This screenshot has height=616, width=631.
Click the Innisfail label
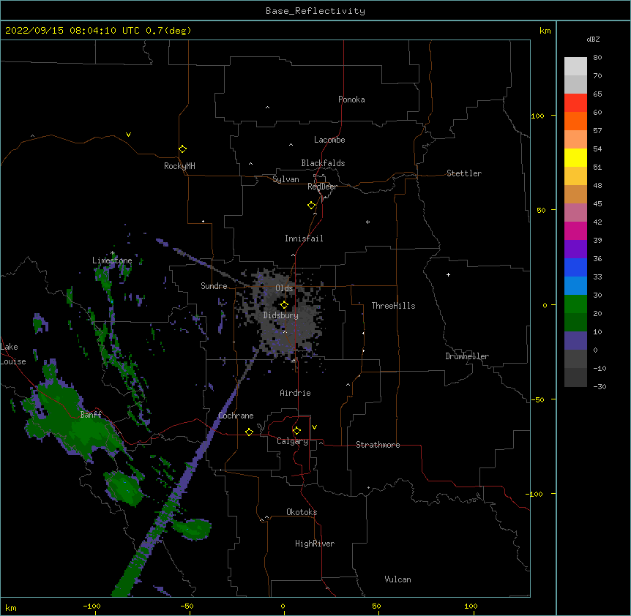[304, 238]
